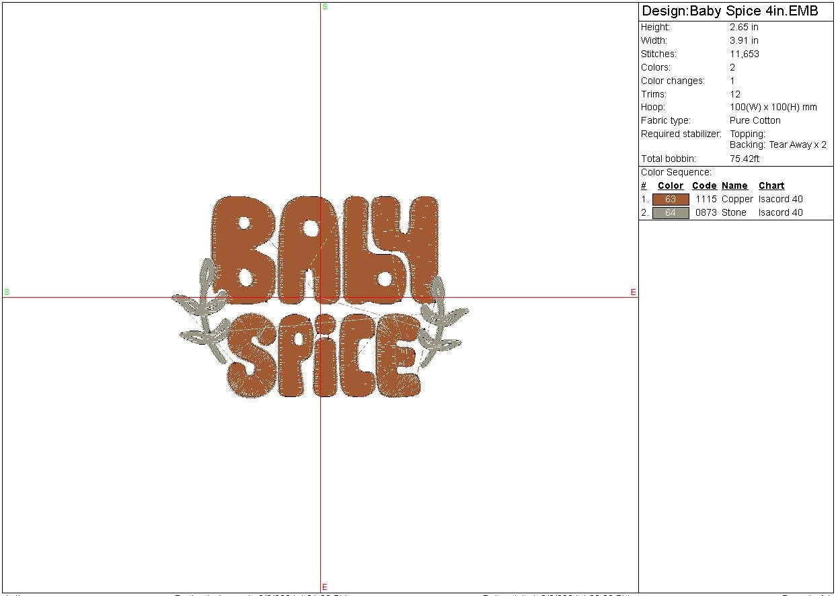Click the Copper color swatch numbered 63
The width and height of the screenshot is (836, 596).
pyautogui.click(x=671, y=200)
